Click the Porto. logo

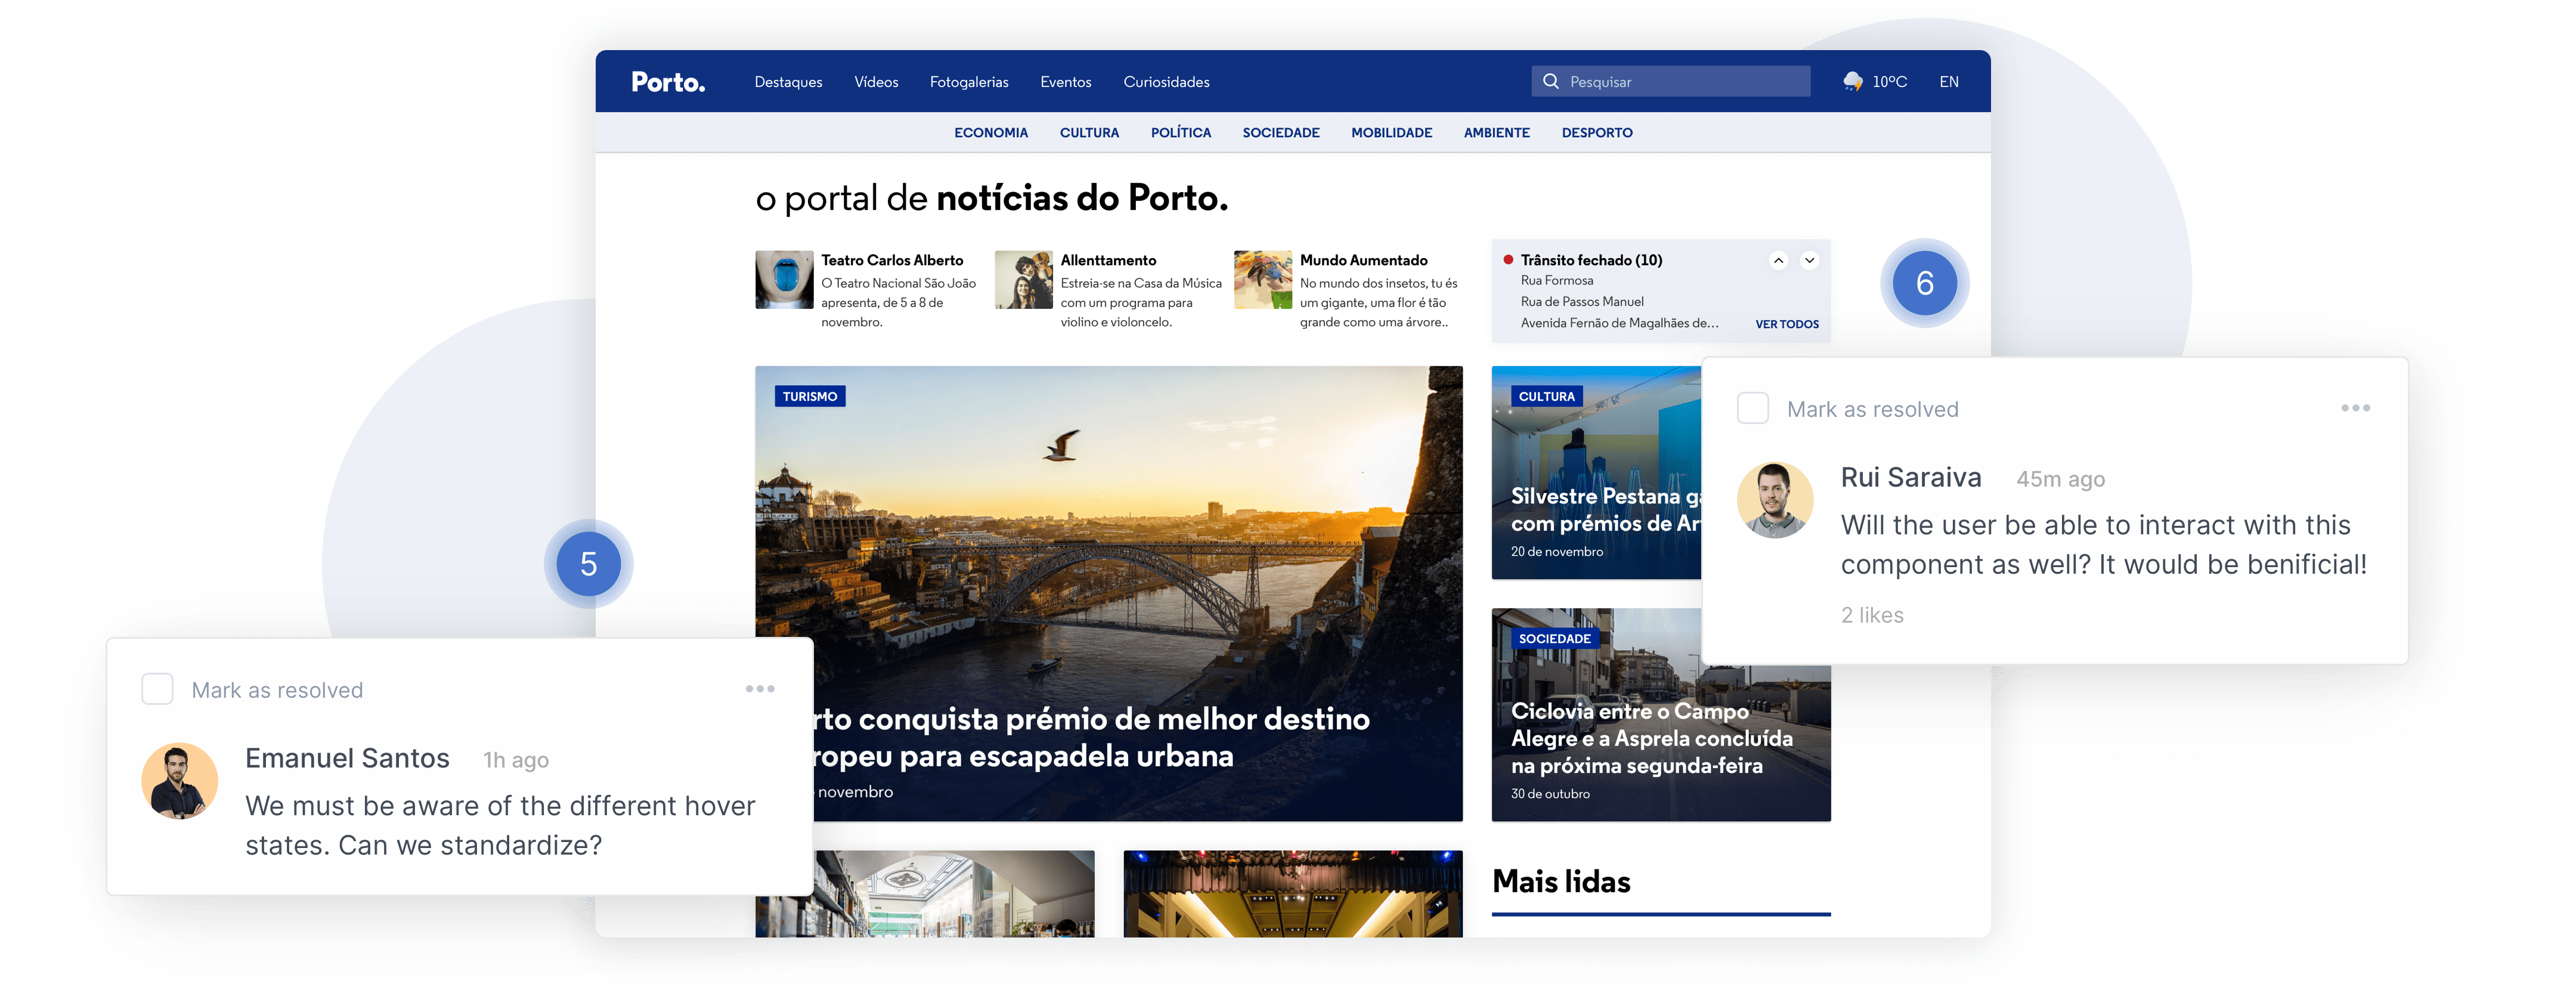click(x=668, y=82)
